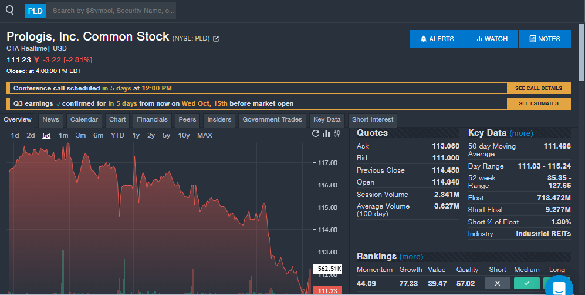Image resolution: width=585 pixels, height=295 pixels.
Task: Select the 1y chart time range
Action: [136, 135]
